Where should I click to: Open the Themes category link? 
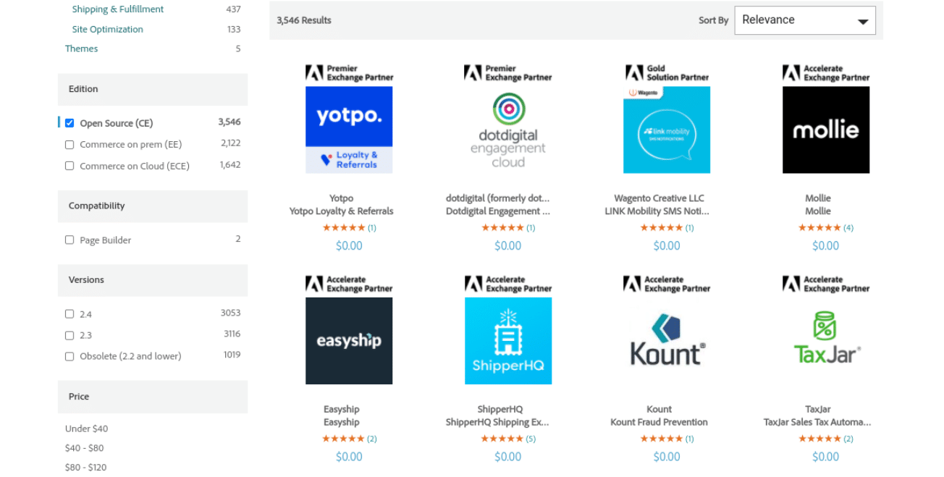point(81,48)
